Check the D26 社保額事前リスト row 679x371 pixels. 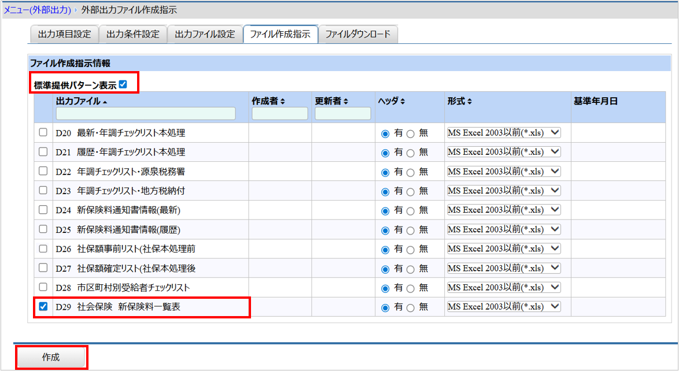[x=43, y=248]
